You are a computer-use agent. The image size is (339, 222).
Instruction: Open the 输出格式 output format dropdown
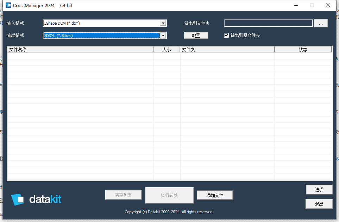point(102,35)
